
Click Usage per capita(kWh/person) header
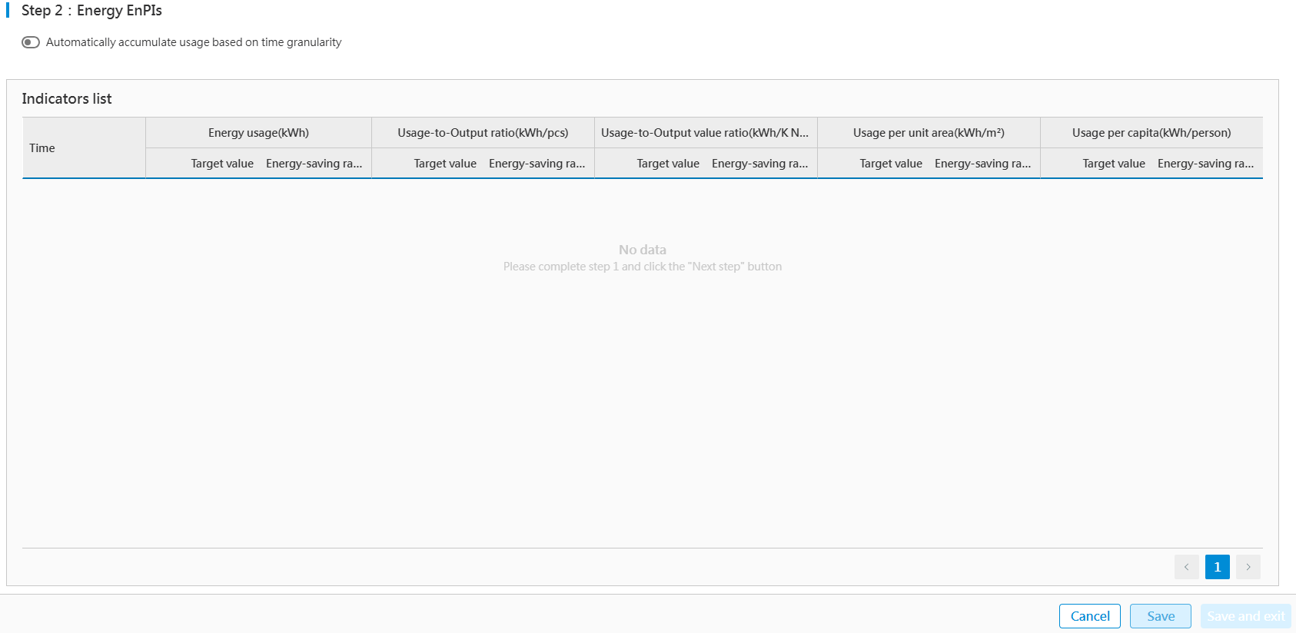(x=1151, y=133)
